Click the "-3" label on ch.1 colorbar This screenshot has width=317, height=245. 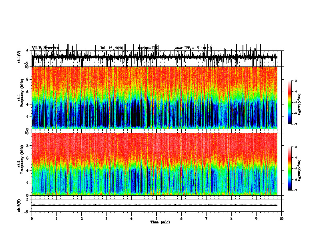click(295, 80)
